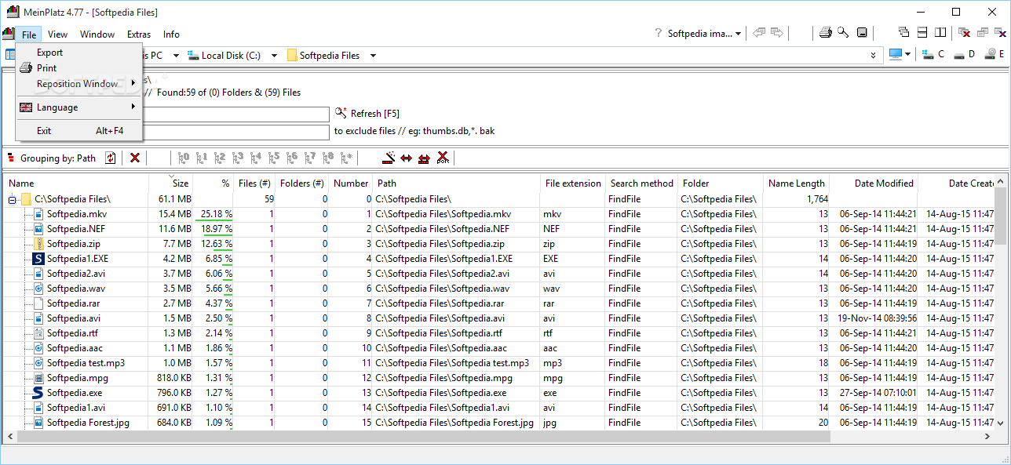Click the expand level 3 icon
1011x465 pixels.
point(238,158)
